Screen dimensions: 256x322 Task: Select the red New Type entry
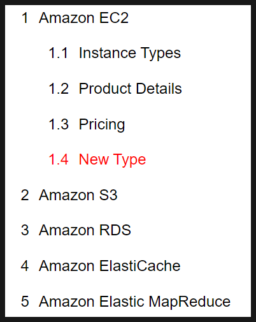tap(112, 159)
